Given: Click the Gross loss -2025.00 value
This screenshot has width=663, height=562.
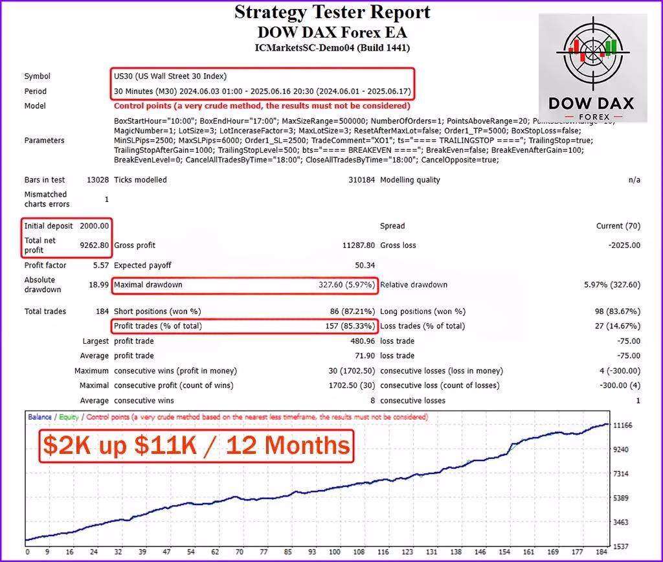Looking at the screenshot, I should point(624,245).
